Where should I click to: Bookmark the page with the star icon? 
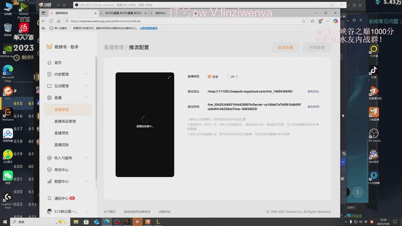pyautogui.click(x=304, y=21)
